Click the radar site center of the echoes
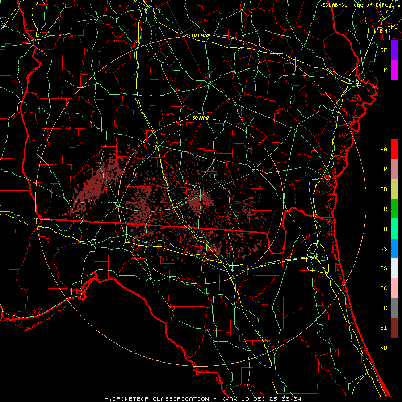Screen dimensions: 402x402 coord(201,201)
